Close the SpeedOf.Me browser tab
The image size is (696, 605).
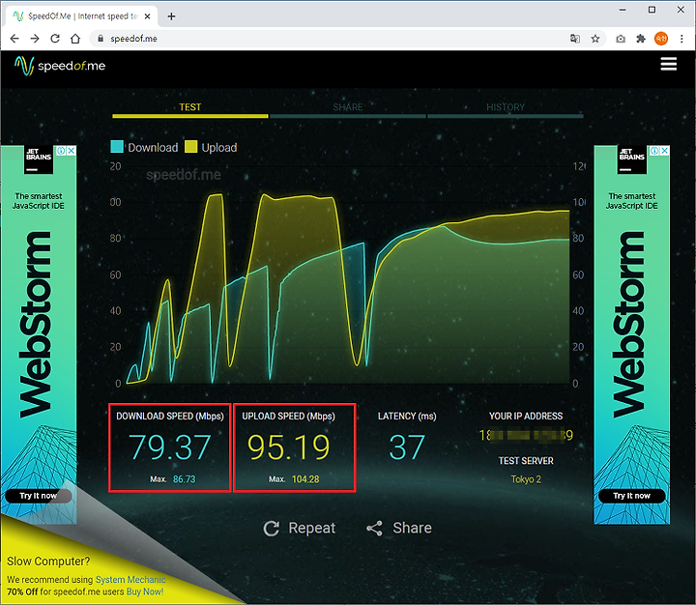coord(147,16)
